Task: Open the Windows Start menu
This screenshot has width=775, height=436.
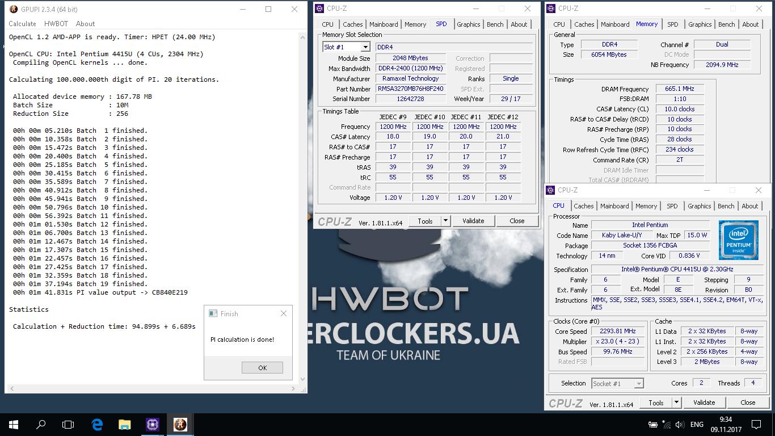Action: pos(14,424)
